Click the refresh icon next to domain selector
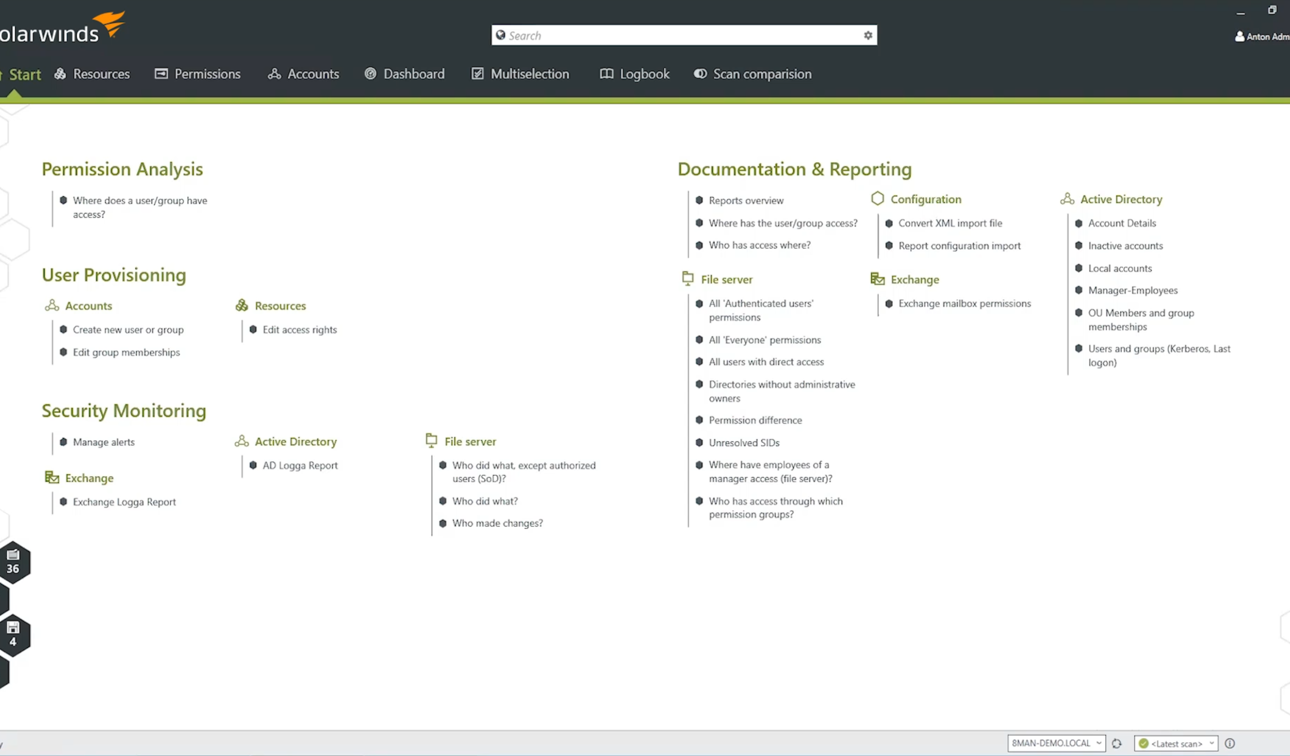This screenshot has width=1290, height=756. [1117, 744]
